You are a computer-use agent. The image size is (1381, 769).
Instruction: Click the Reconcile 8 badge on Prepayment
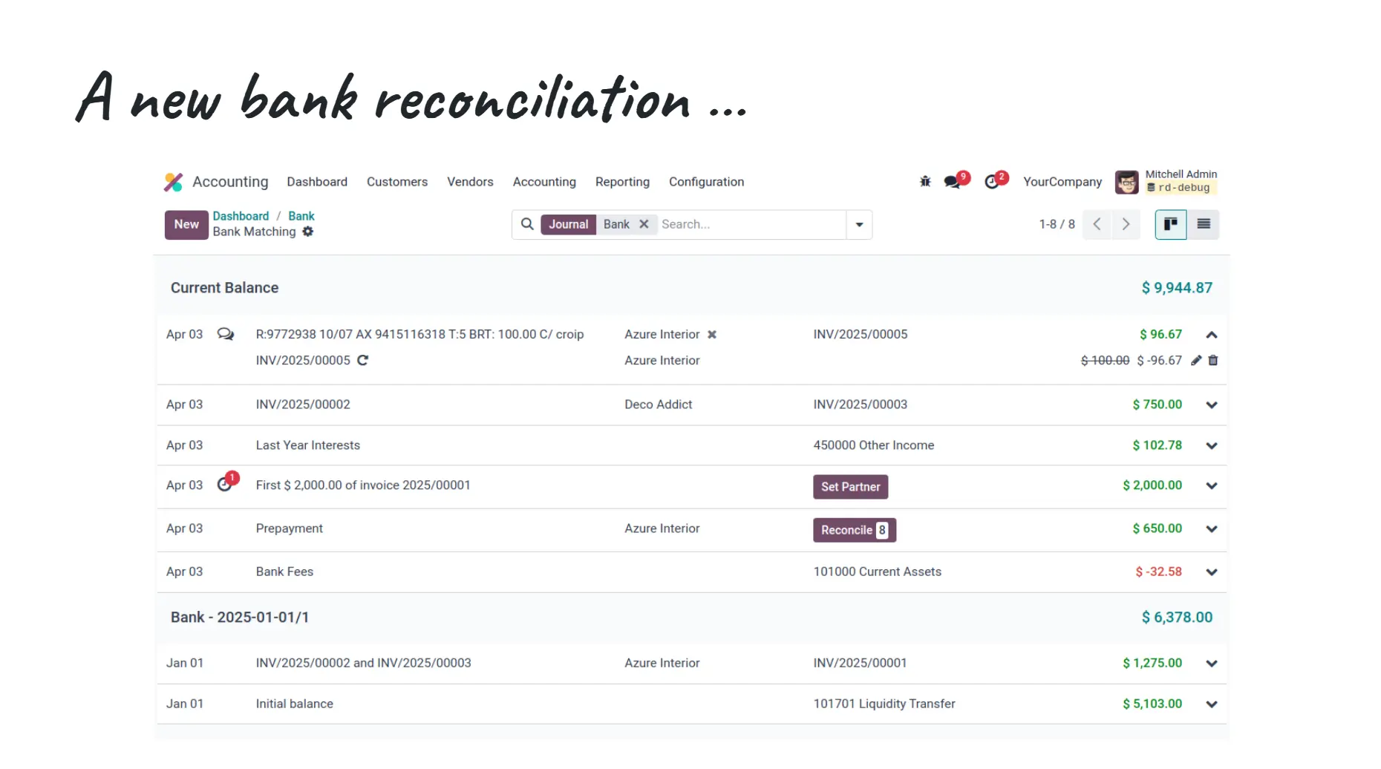(x=854, y=530)
